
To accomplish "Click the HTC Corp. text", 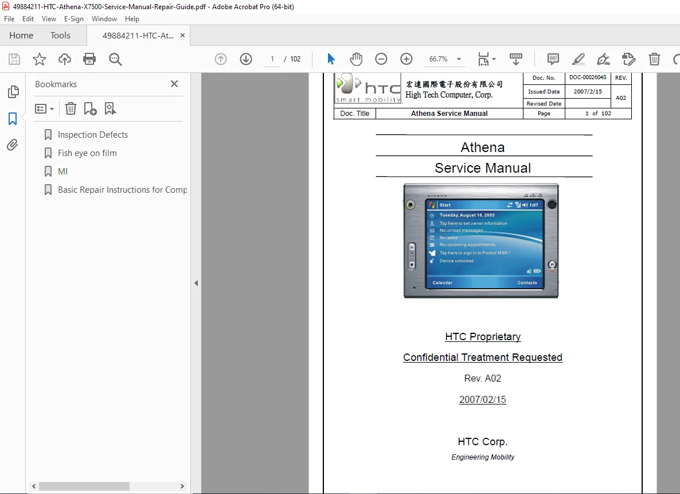I will [483, 441].
